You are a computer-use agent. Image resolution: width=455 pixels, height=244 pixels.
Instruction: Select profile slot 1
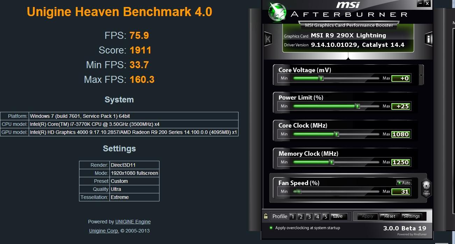[292, 217]
